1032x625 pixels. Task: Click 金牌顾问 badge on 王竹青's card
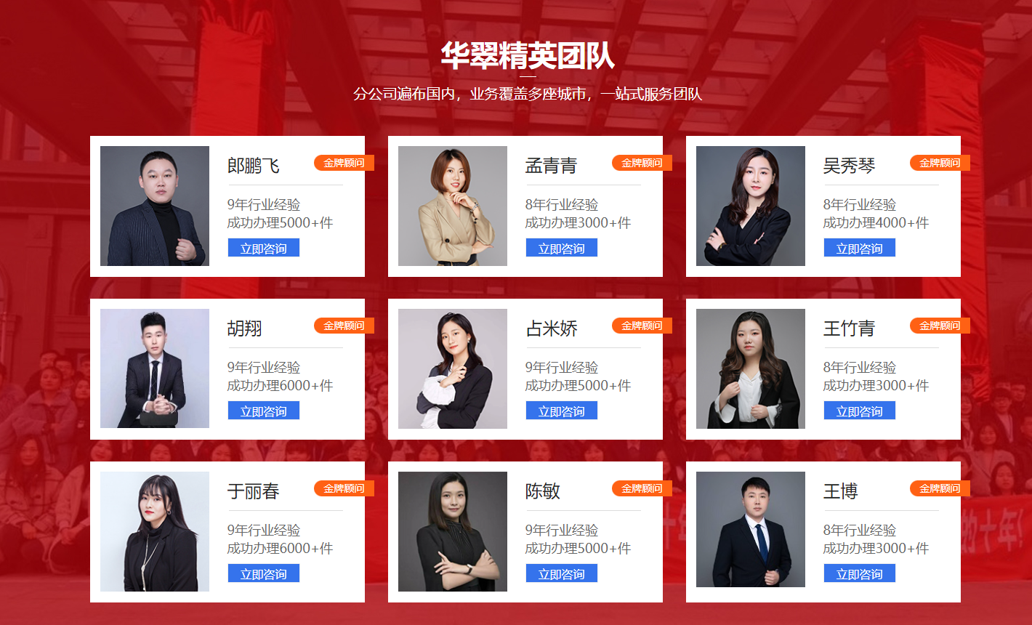point(940,326)
